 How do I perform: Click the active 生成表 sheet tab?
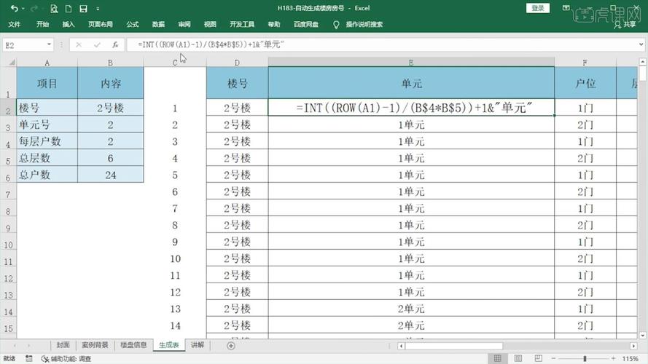169,345
